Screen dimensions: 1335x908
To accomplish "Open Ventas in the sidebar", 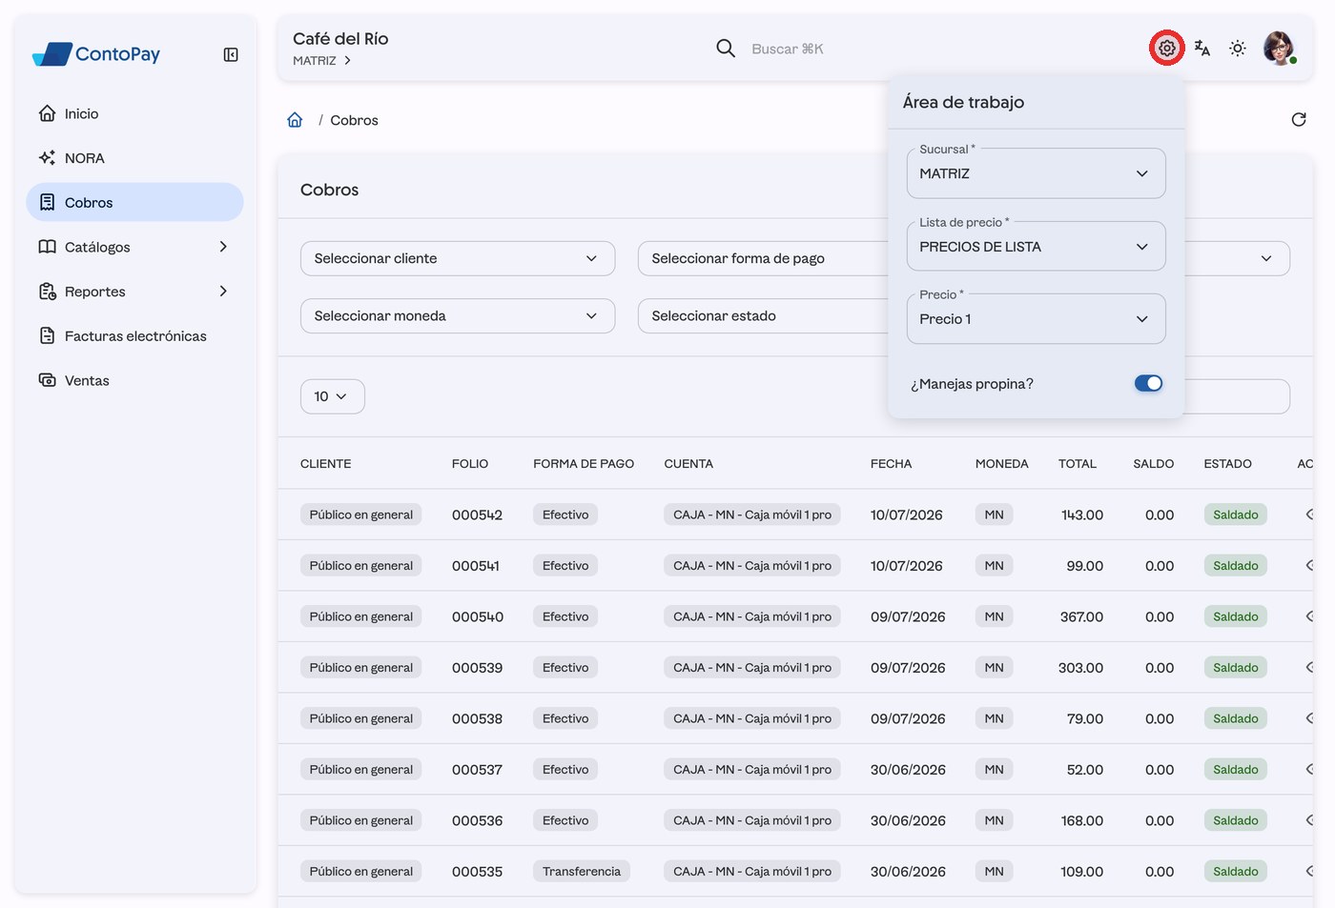I will pos(135,380).
